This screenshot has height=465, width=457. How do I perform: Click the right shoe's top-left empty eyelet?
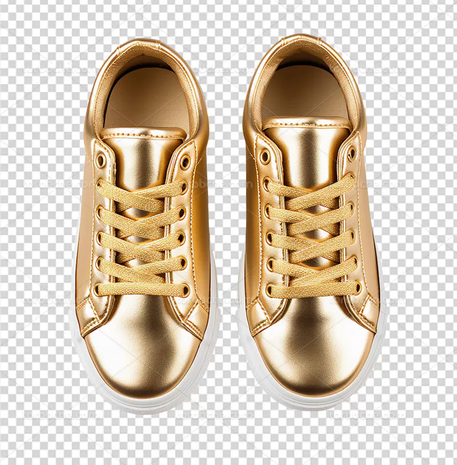coord(264,156)
